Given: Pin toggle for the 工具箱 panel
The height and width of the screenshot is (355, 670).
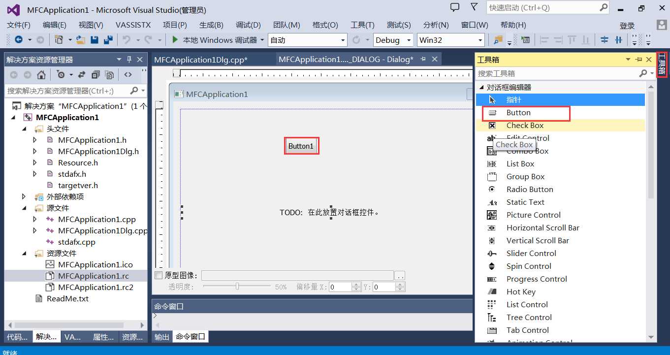Looking at the screenshot, I should pyautogui.click(x=639, y=60).
